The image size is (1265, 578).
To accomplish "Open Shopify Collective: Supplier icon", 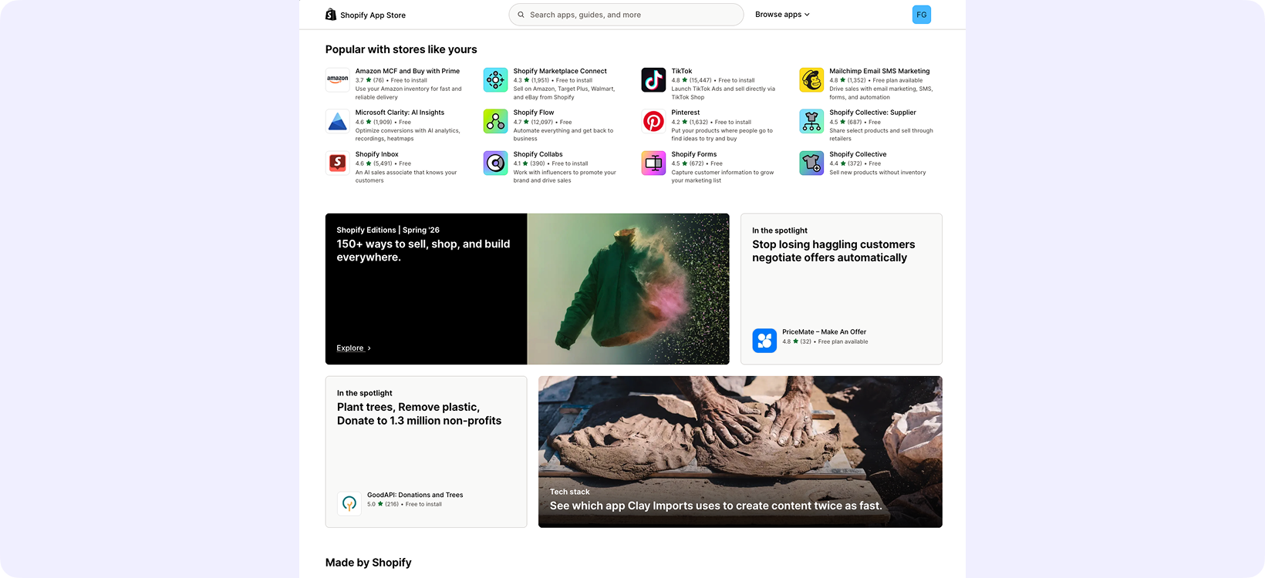I will (811, 121).
